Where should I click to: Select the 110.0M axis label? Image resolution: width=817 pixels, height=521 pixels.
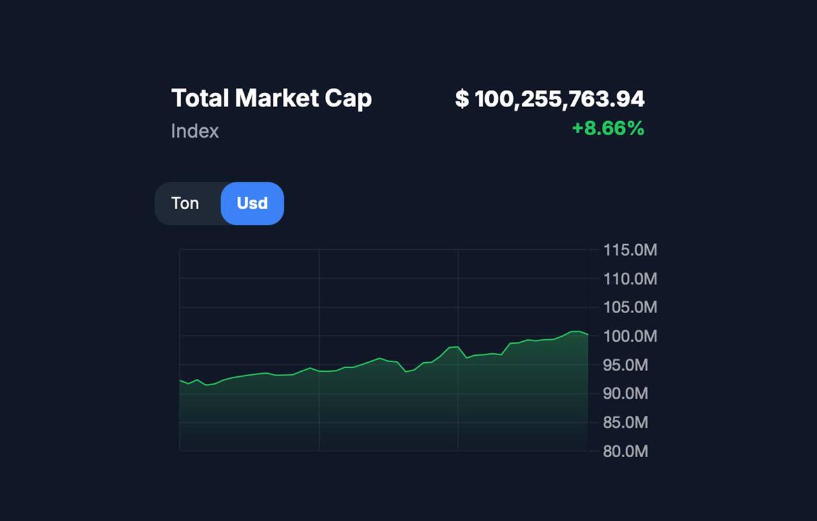coord(630,279)
